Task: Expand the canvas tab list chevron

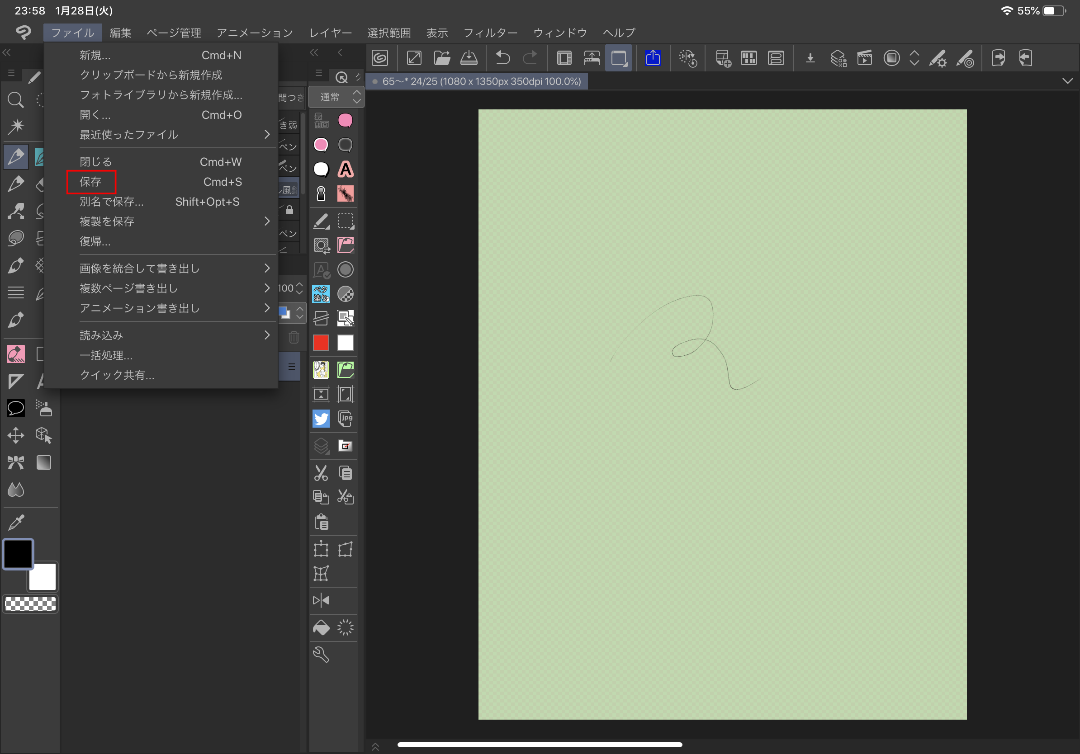Action: tap(1067, 81)
